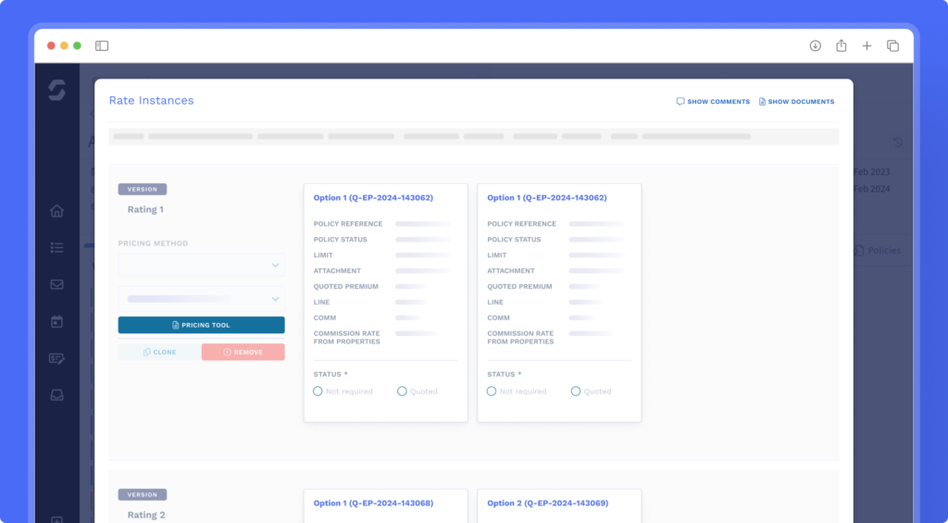948x523 pixels.
Task: Click the Pricing Tool button
Action: (201, 325)
